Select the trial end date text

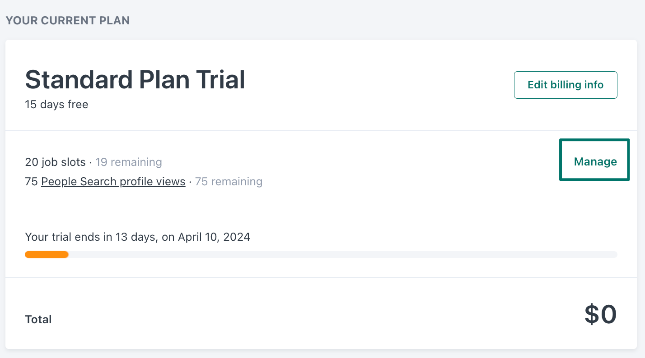point(137,237)
